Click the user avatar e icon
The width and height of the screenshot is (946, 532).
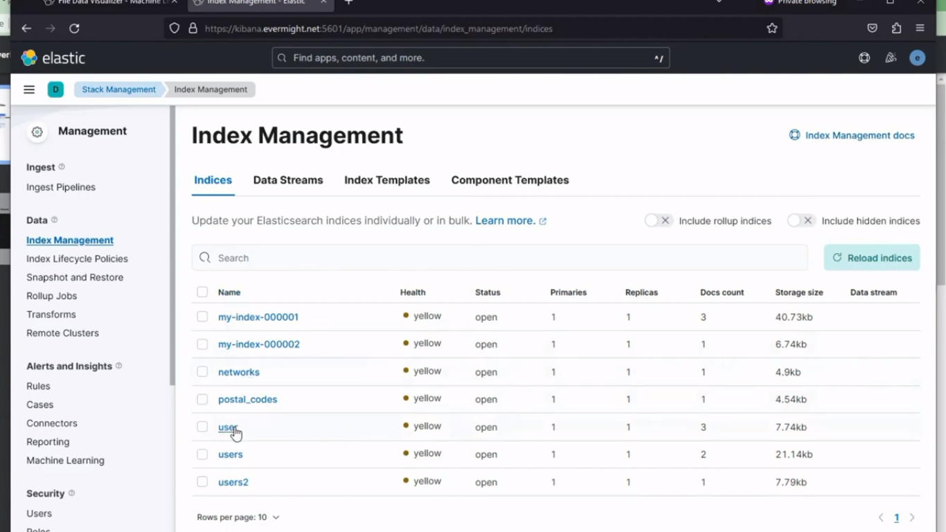point(918,58)
